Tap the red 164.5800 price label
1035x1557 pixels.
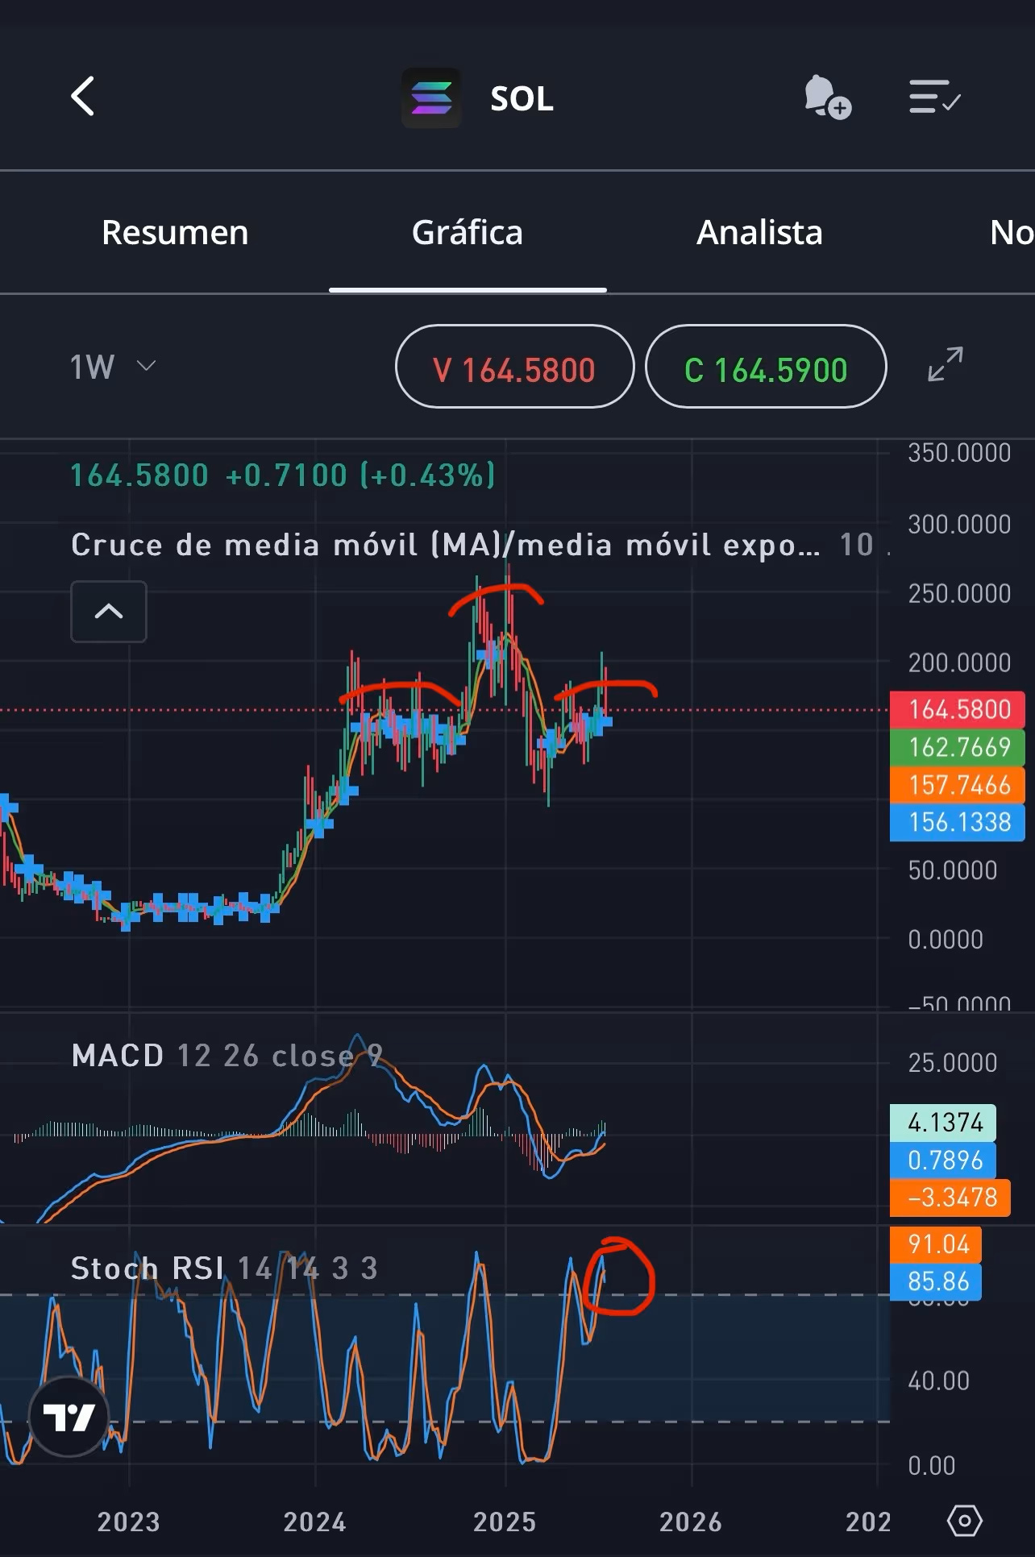(957, 709)
